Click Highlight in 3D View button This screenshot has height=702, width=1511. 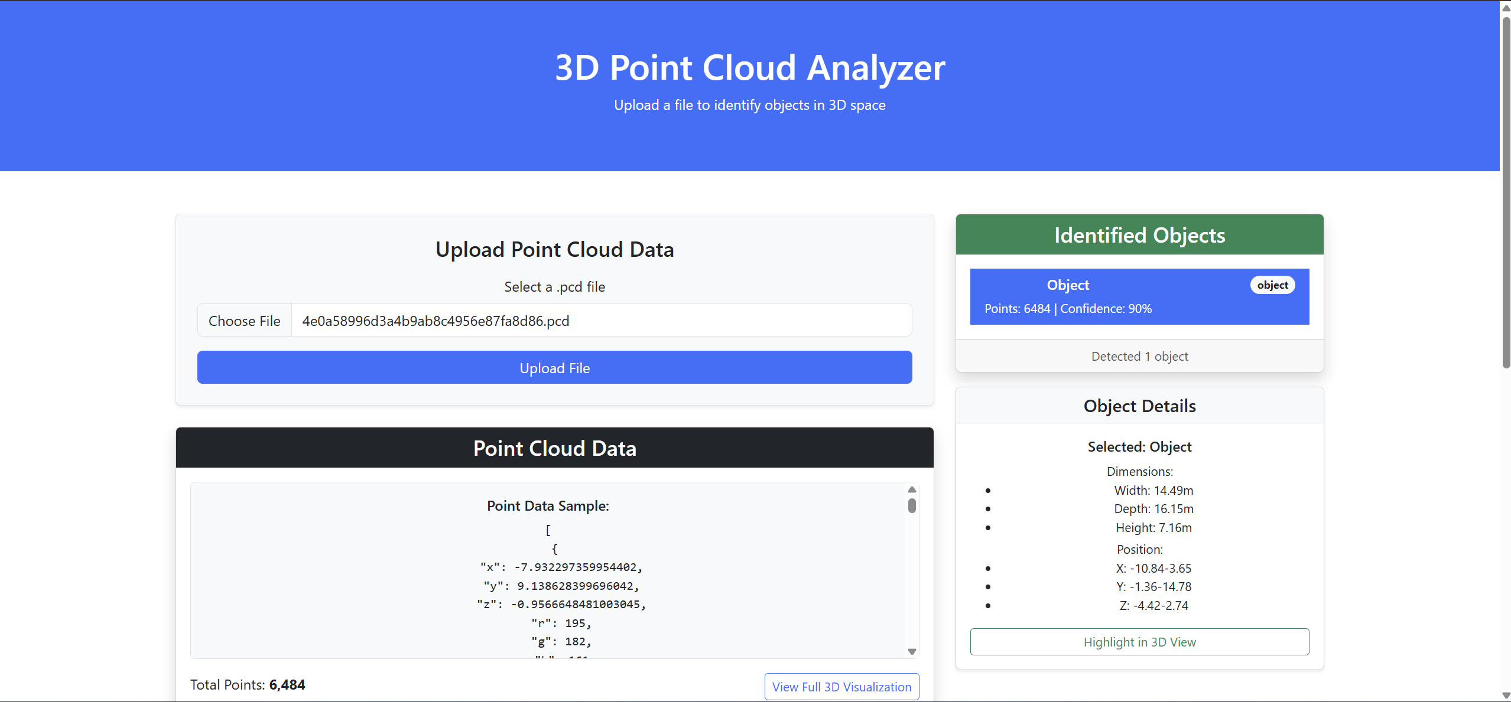pyautogui.click(x=1139, y=642)
